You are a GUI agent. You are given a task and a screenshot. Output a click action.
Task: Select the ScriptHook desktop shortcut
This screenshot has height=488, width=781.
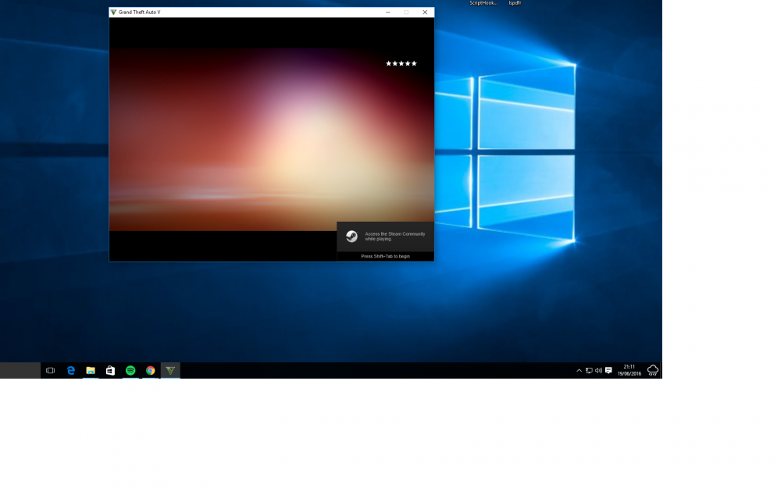click(x=483, y=3)
